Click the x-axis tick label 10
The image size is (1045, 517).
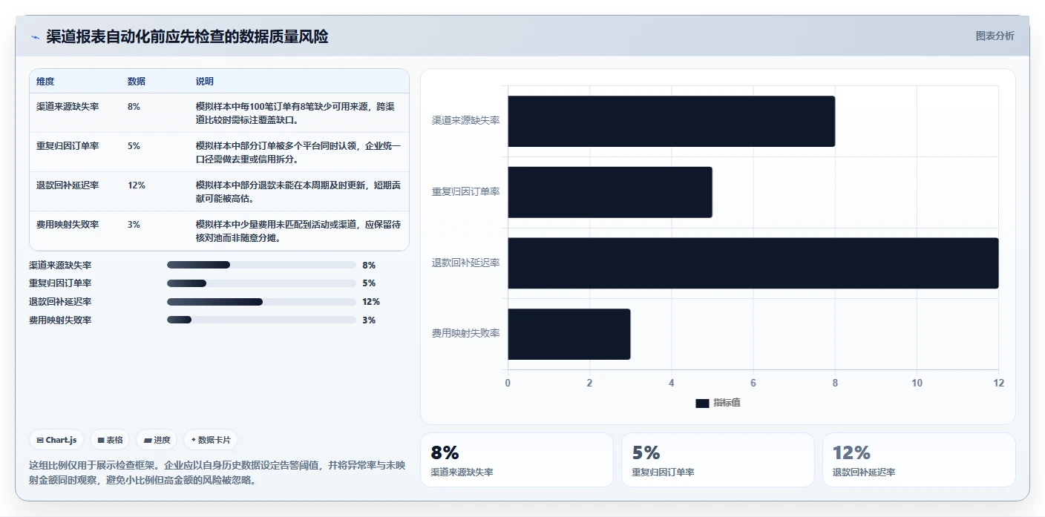tap(917, 383)
